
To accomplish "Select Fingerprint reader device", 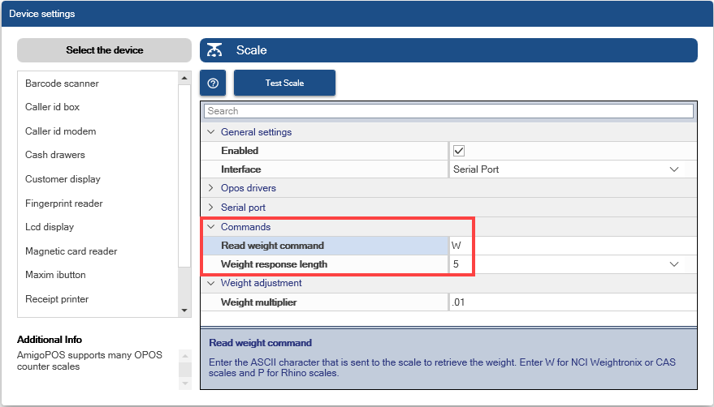I will pos(63,203).
